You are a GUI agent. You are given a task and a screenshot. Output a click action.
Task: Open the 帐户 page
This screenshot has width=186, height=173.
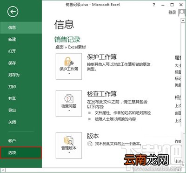coord(21,141)
